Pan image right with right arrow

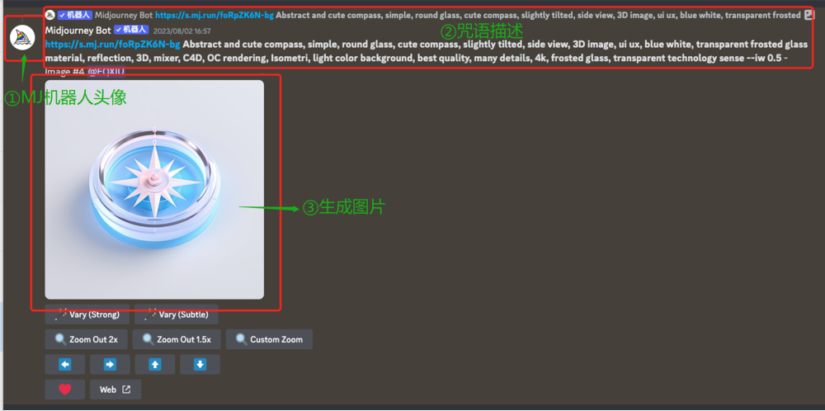[110, 364]
